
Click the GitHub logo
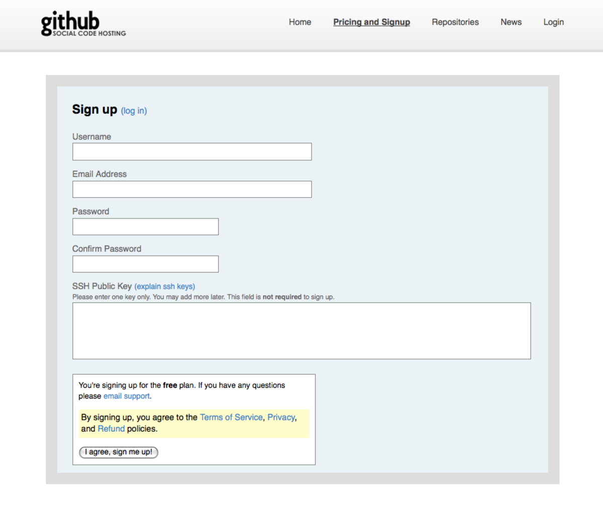[83, 24]
